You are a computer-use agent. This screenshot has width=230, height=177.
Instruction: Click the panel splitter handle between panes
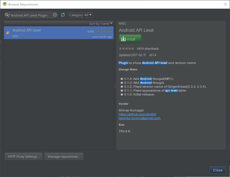coord(115,85)
